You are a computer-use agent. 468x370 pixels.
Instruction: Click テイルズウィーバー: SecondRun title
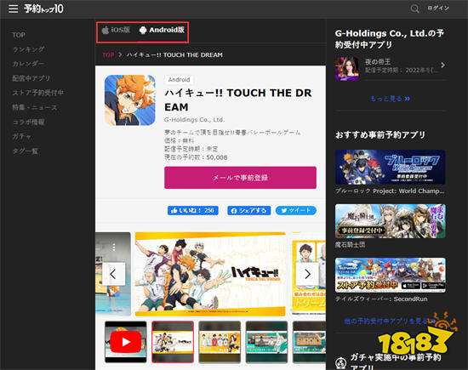pos(381,299)
